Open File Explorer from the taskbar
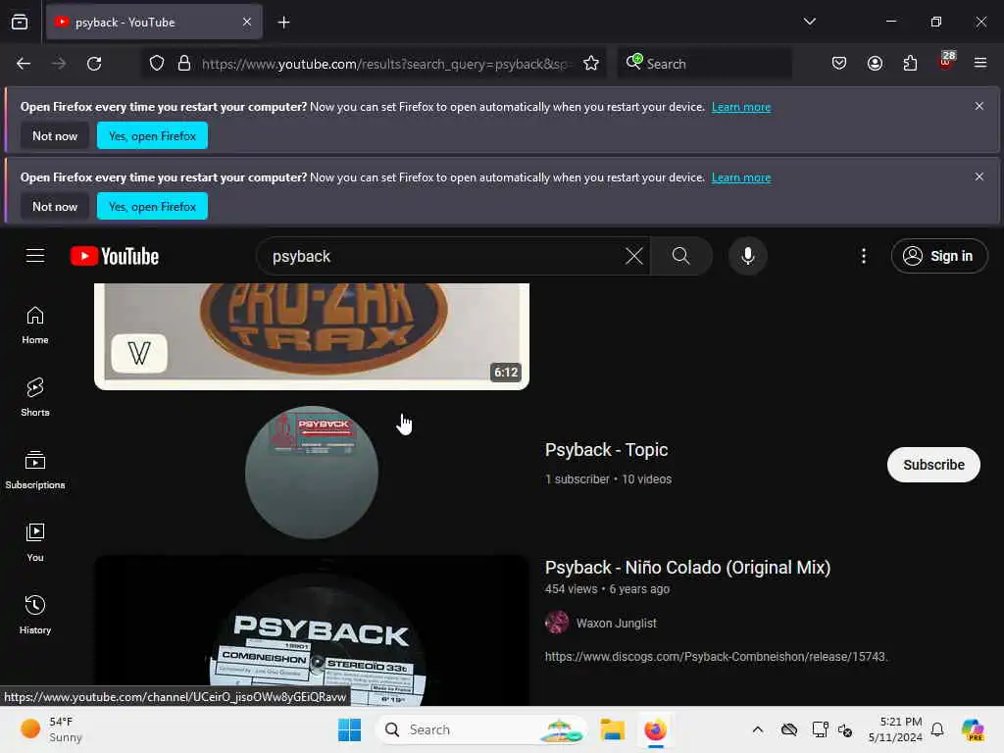Screen dimensions: 1004x753 pyautogui.click(x=612, y=729)
